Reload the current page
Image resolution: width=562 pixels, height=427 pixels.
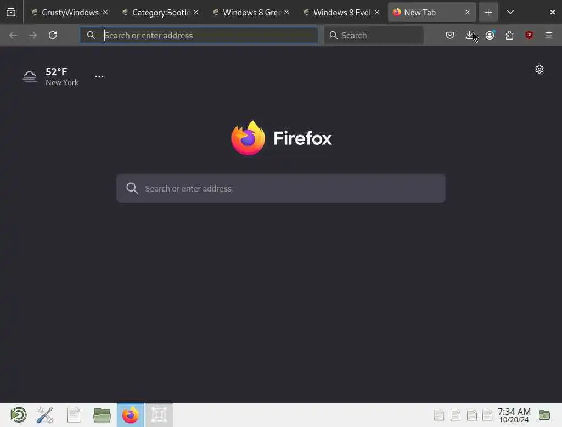tap(53, 35)
